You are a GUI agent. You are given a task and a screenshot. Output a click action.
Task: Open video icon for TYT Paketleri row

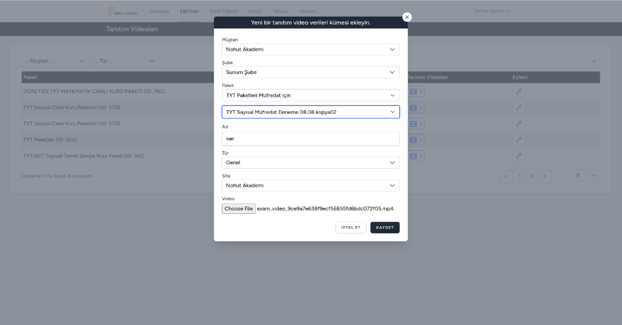tap(416, 140)
